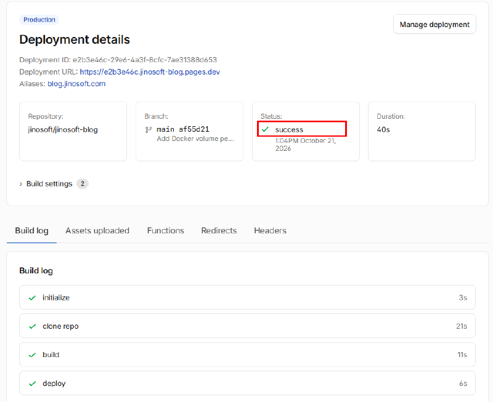This screenshot has width=493, height=402.
Task: Click the Deployment details heading
Action: [x=75, y=39]
